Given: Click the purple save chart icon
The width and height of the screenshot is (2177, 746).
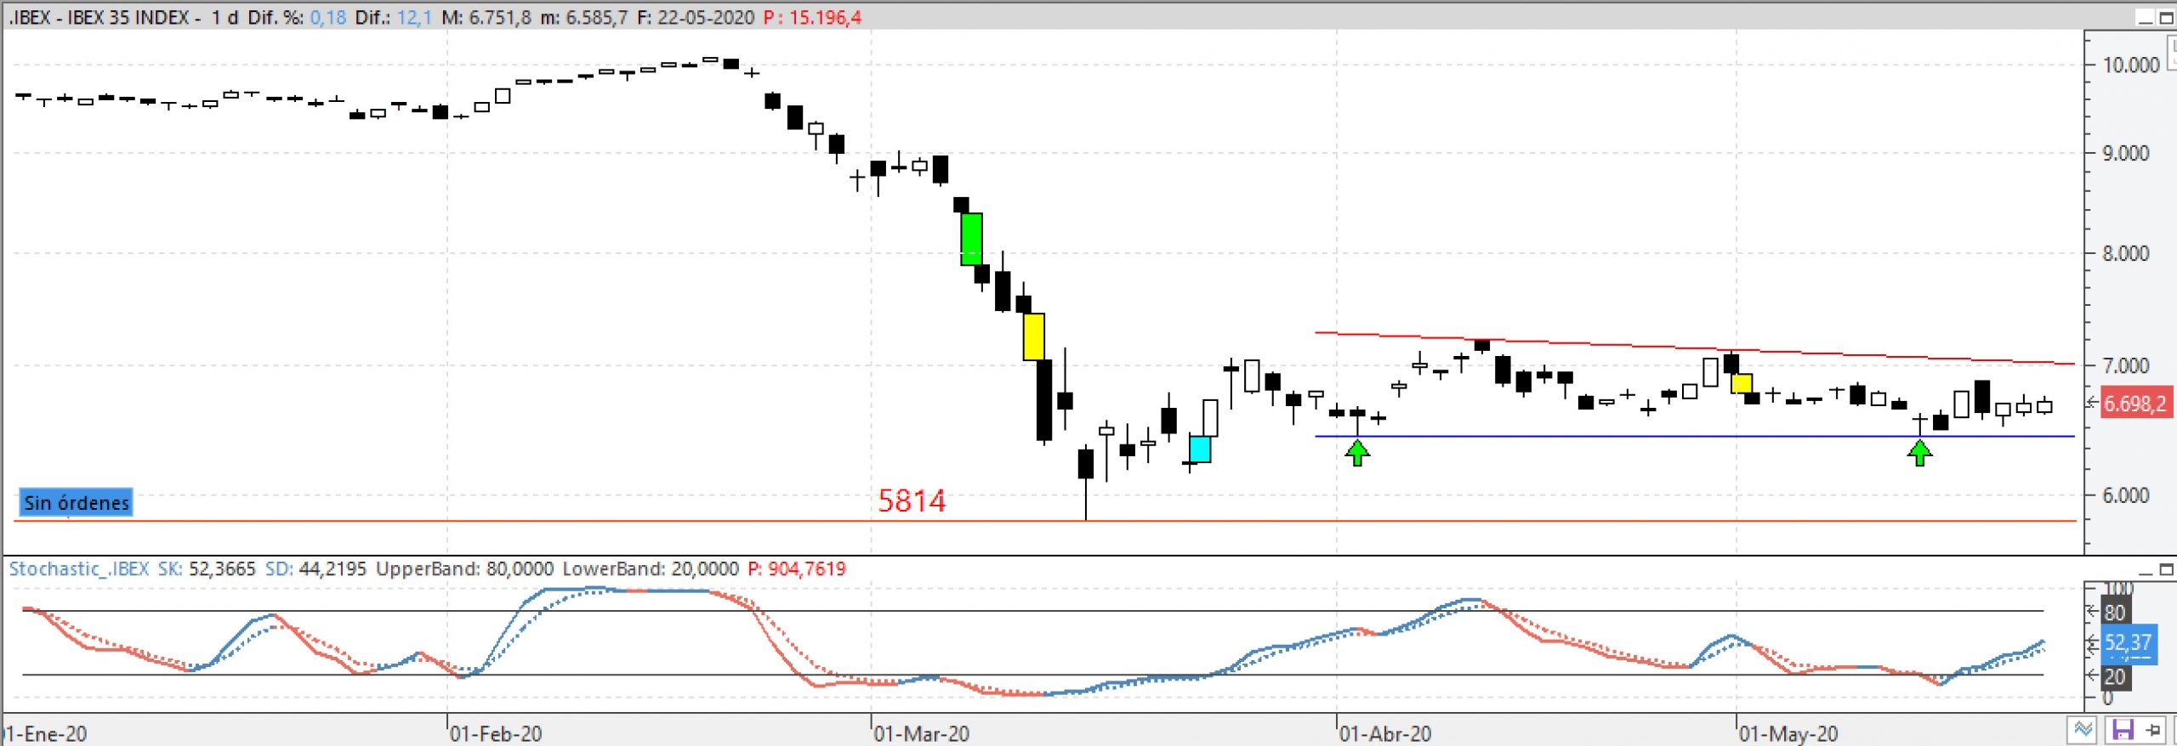Looking at the screenshot, I should (x=2123, y=729).
